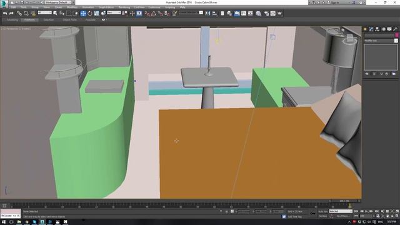Activate the Select and Place tool
The image size is (400, 225).
(x=103, y=13)
